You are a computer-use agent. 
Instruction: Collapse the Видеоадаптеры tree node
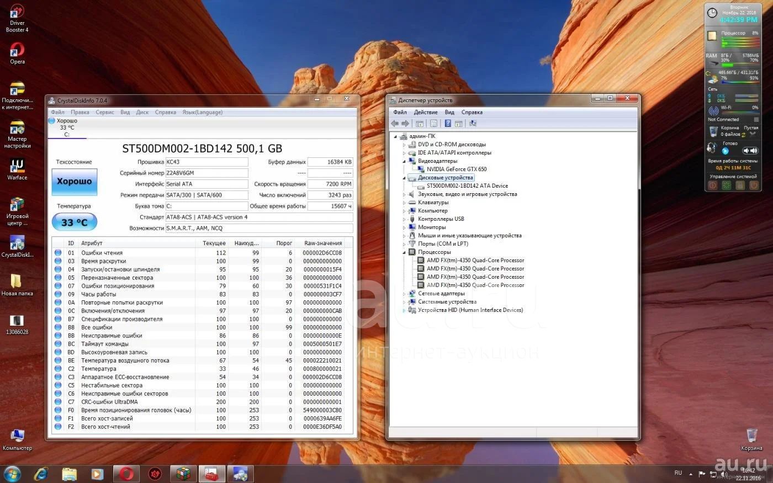404,161
